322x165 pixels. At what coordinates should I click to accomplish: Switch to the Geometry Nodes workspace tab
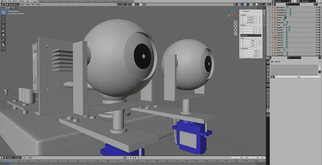point(117,1)
